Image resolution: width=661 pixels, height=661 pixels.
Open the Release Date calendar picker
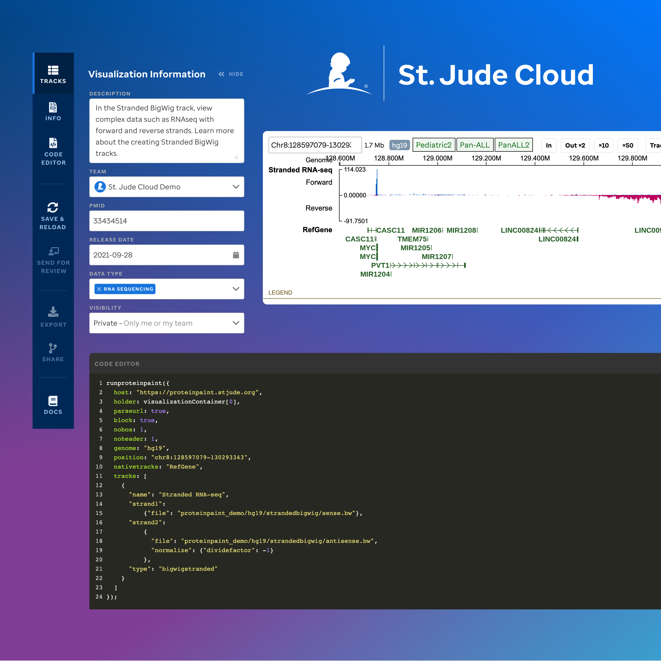pos(236,255)
